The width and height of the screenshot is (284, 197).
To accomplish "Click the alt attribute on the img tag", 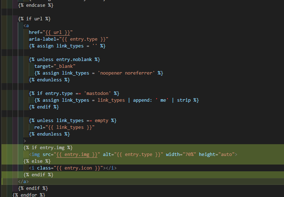I will 107,155.
